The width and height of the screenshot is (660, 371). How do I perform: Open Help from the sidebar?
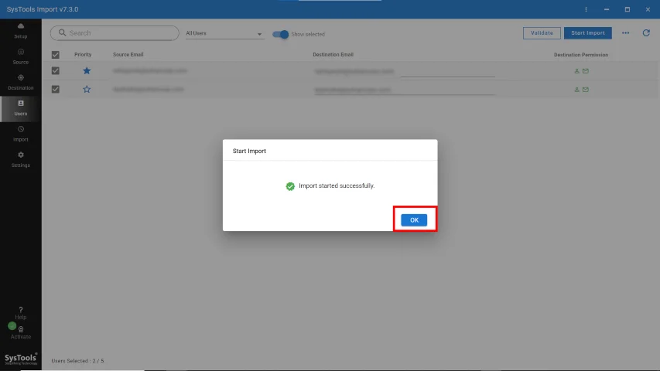point(21,313)
